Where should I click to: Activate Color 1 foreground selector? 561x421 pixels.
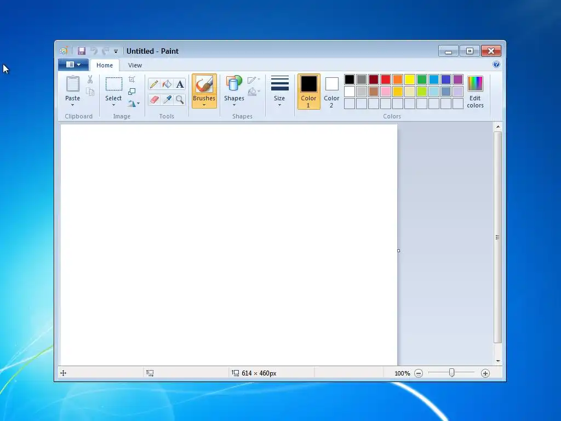click(309, 92)
